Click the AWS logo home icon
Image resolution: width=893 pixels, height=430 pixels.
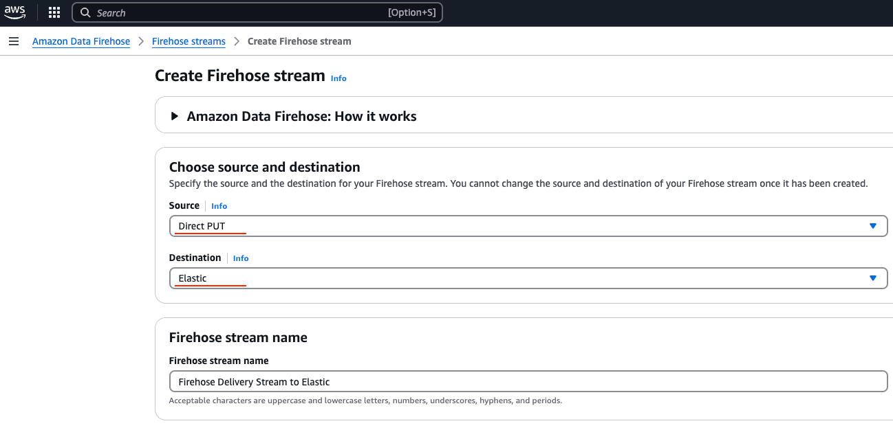tap(15, 12)
